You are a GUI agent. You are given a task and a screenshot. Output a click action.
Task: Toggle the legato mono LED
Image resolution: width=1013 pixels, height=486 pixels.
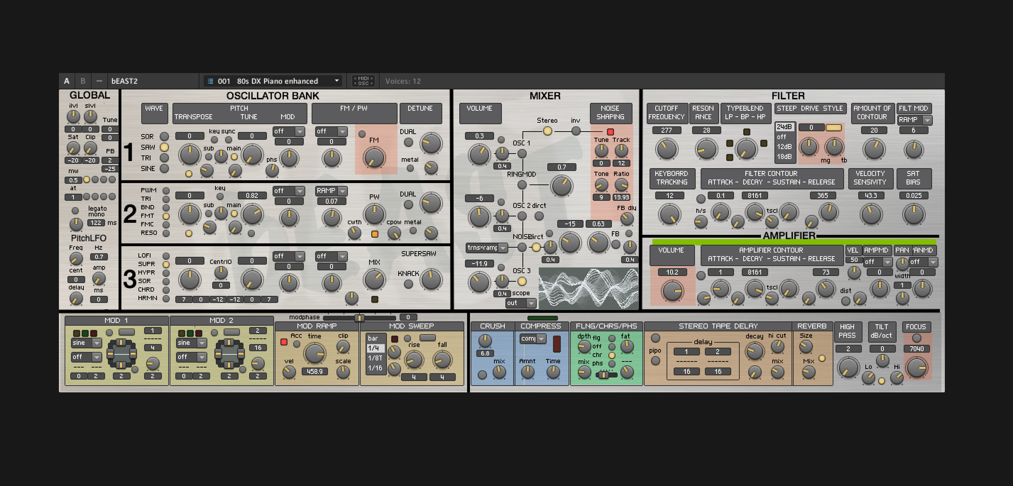[x=75, y=211]
